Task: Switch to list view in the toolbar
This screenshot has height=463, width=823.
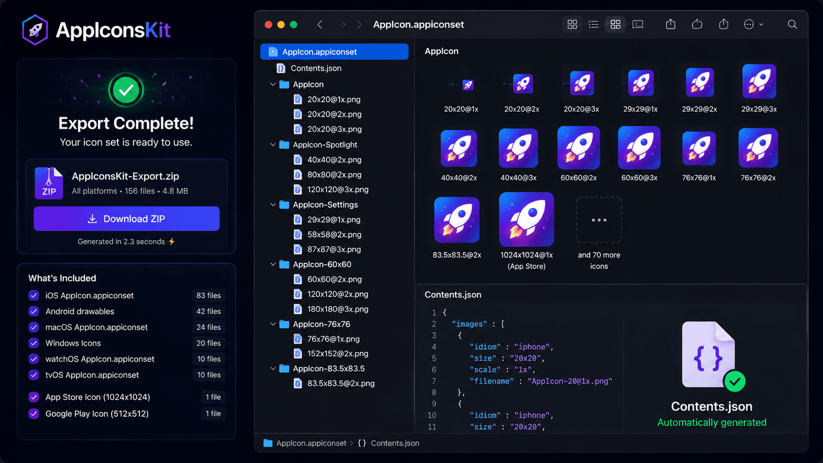Action: (594, 25)
